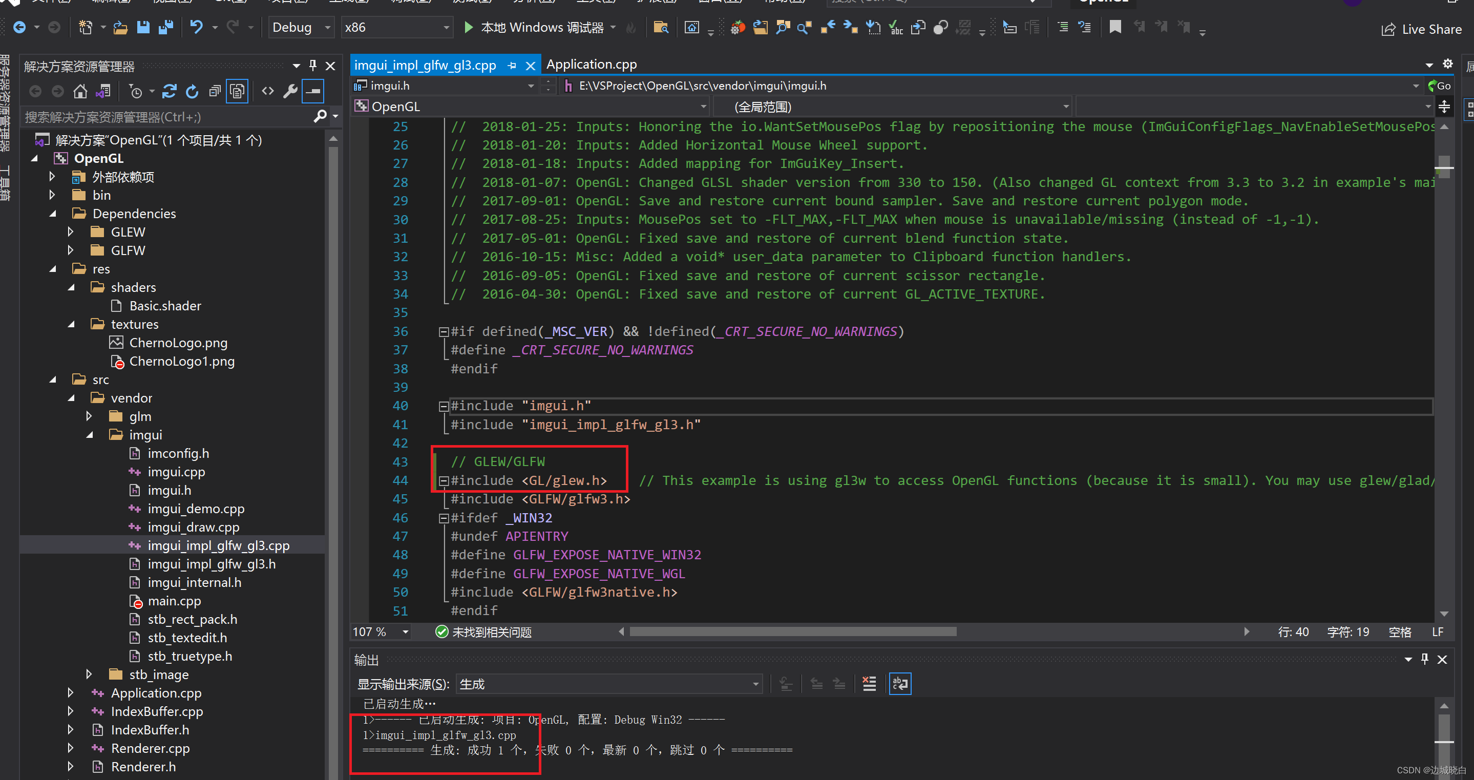
Task: Collapse the imgui folder in tree
Action: point(90,435)
